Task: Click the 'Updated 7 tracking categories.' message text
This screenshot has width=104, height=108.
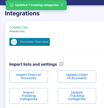Action: click(37, 5)
